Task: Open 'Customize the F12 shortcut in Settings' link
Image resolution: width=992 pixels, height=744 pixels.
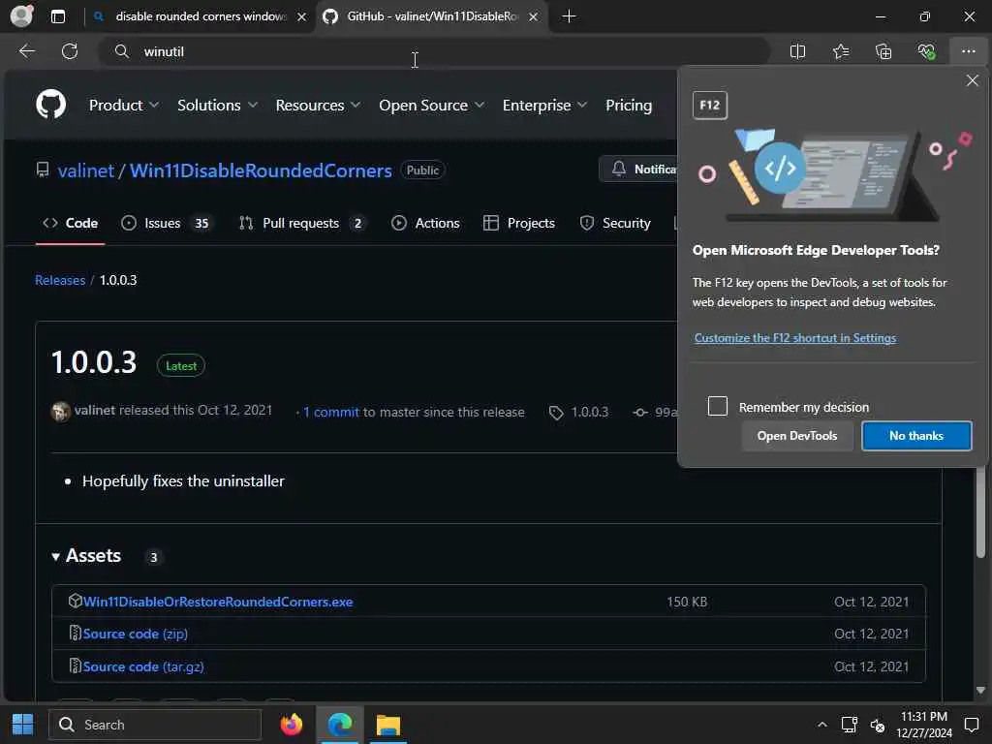Action: pos(795,338)
